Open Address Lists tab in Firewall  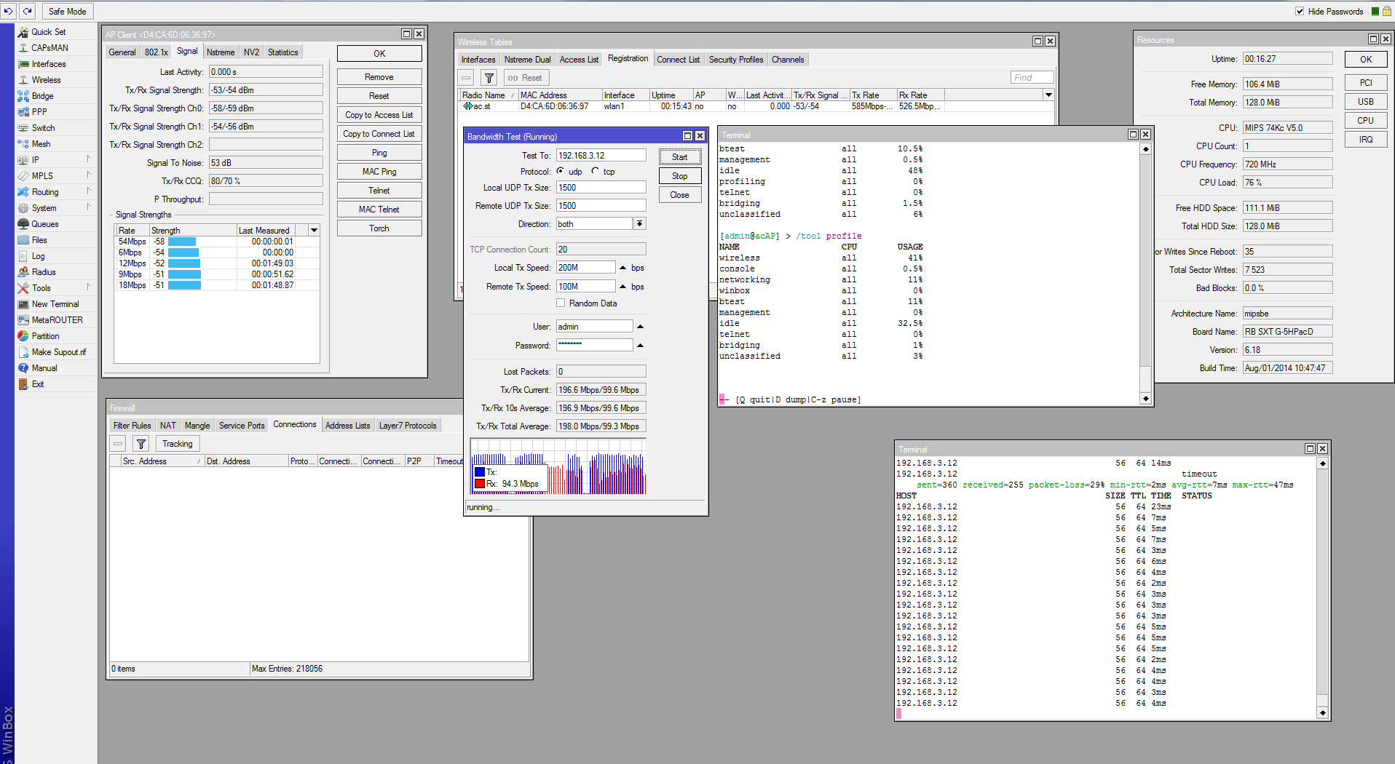(x=347, y=426)
